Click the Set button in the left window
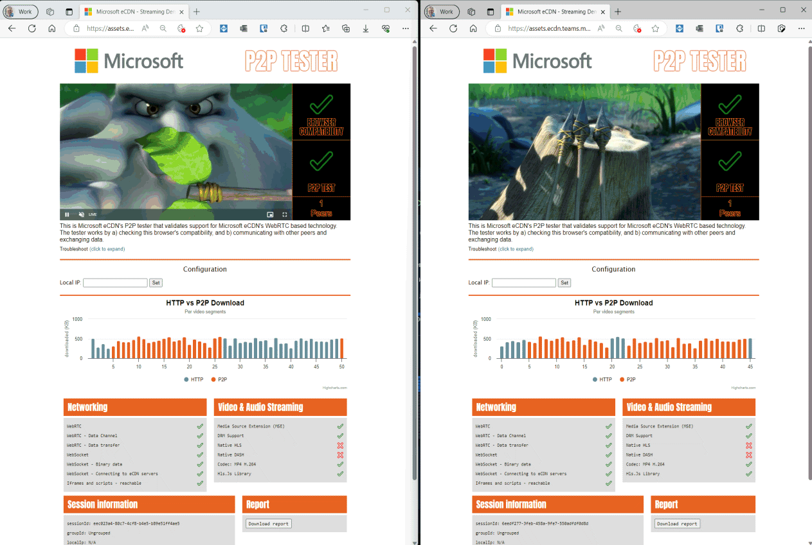812x545 pixels. pyautogui.click(x=156, y=282)
